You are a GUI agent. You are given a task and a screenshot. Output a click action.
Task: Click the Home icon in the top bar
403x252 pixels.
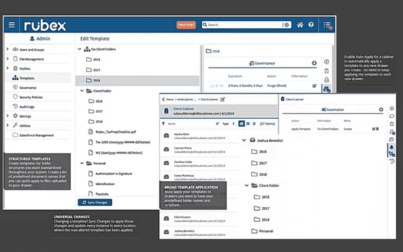pos(300,25)
